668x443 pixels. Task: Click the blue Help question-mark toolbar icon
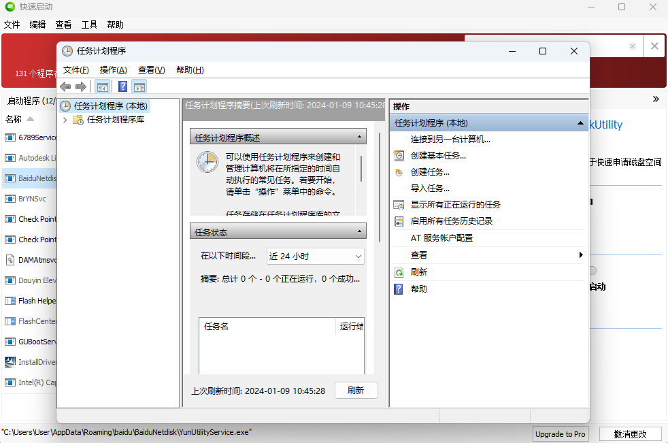click(122, 86)
